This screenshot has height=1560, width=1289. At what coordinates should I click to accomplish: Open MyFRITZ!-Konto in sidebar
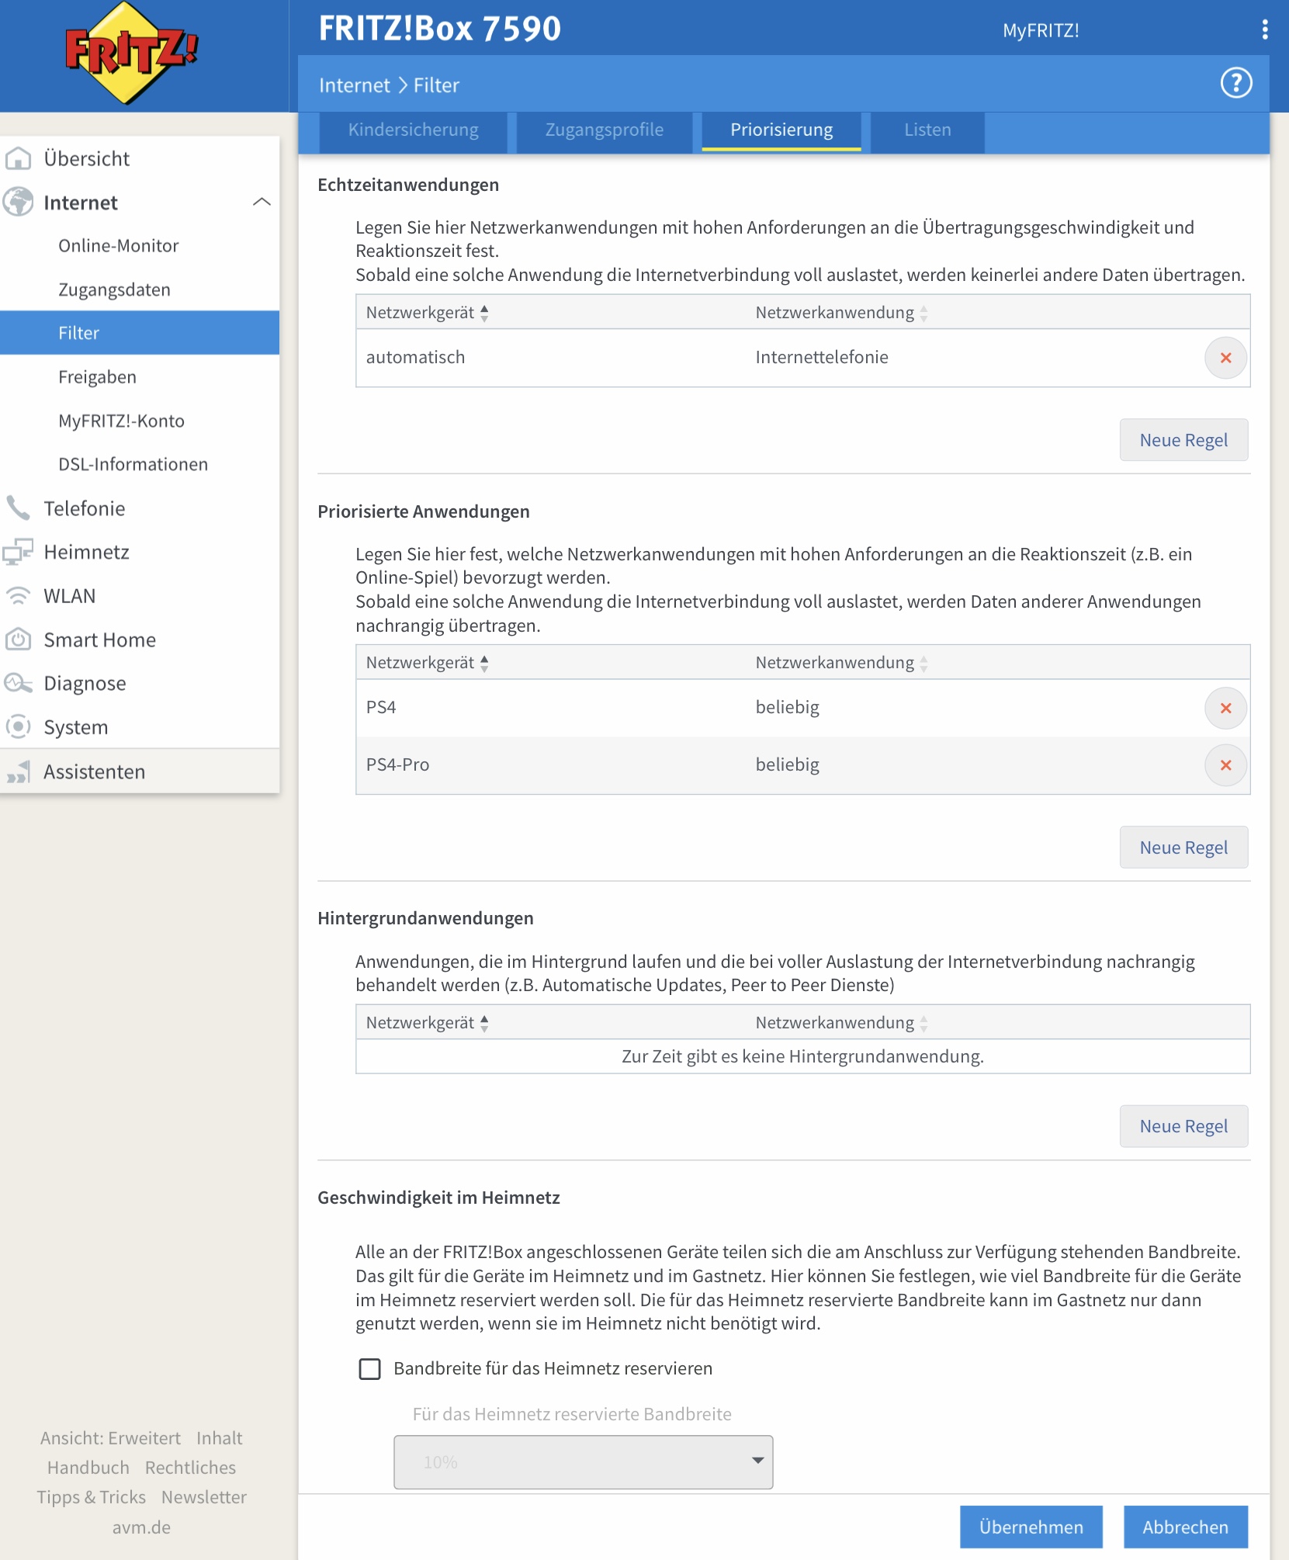click(121, 421)
